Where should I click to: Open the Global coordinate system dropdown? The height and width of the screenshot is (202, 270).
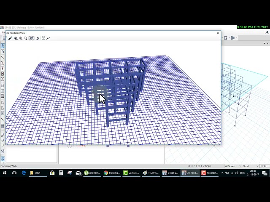point(251,166)
